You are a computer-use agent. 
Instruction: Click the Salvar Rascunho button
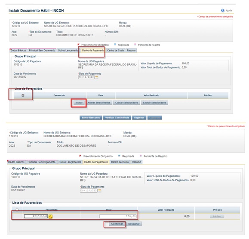tap(91, 118)
